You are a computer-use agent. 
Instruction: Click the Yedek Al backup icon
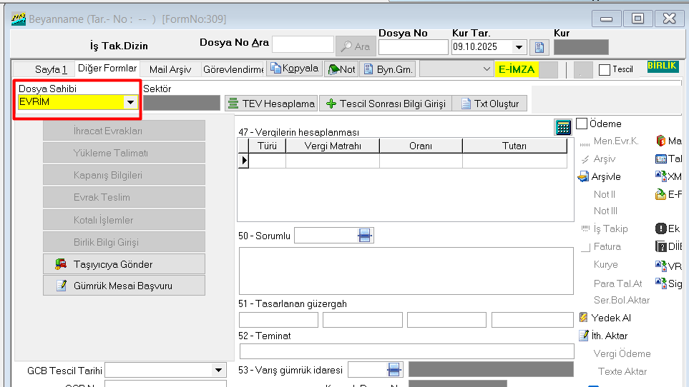tap(583, 318)
